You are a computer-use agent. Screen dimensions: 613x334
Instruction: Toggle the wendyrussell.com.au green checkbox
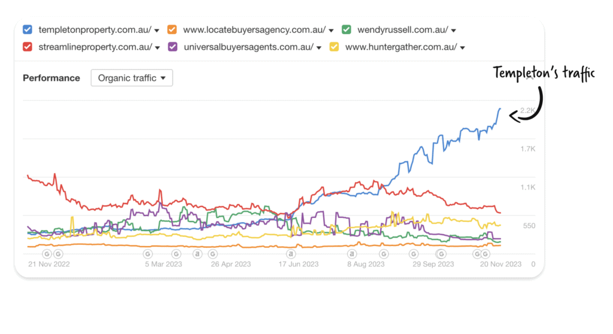[x=347, y=30]
